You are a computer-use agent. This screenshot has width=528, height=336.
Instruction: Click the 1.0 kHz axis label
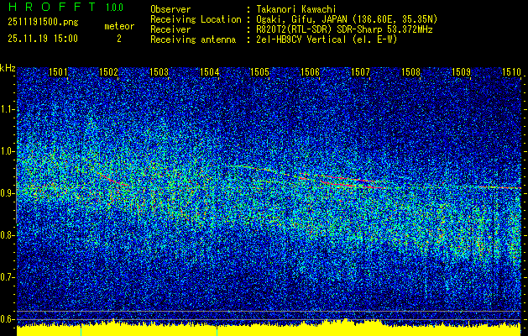pos(8,151)
